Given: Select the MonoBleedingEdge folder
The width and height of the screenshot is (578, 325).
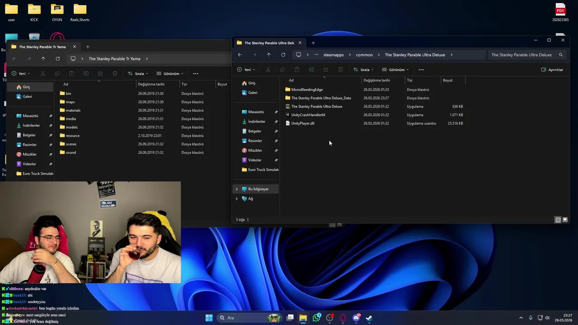Looking at the screenshot, I should click(x=307, y=89).
